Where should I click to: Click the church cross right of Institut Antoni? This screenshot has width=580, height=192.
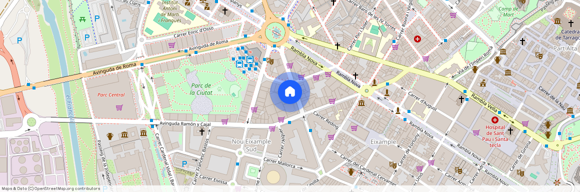click(224, 10)
